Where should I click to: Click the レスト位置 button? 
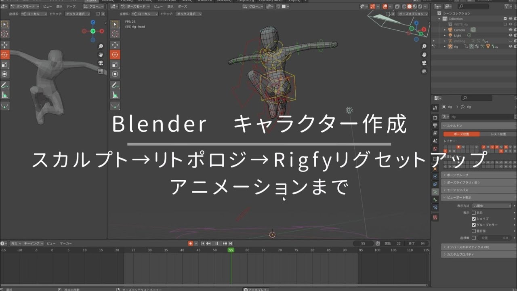[x=498, y=134]
